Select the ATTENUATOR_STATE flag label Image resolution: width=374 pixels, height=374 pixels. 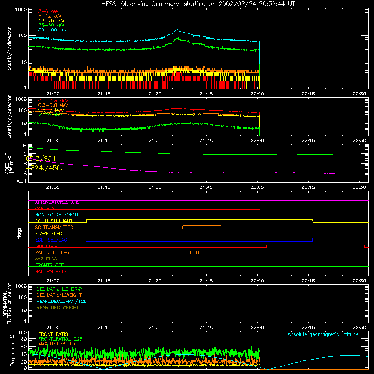click(57, 202)
